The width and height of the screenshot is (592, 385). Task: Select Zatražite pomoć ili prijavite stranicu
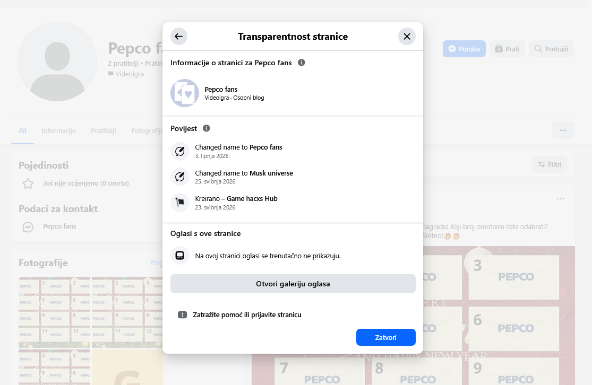point(247,315)
